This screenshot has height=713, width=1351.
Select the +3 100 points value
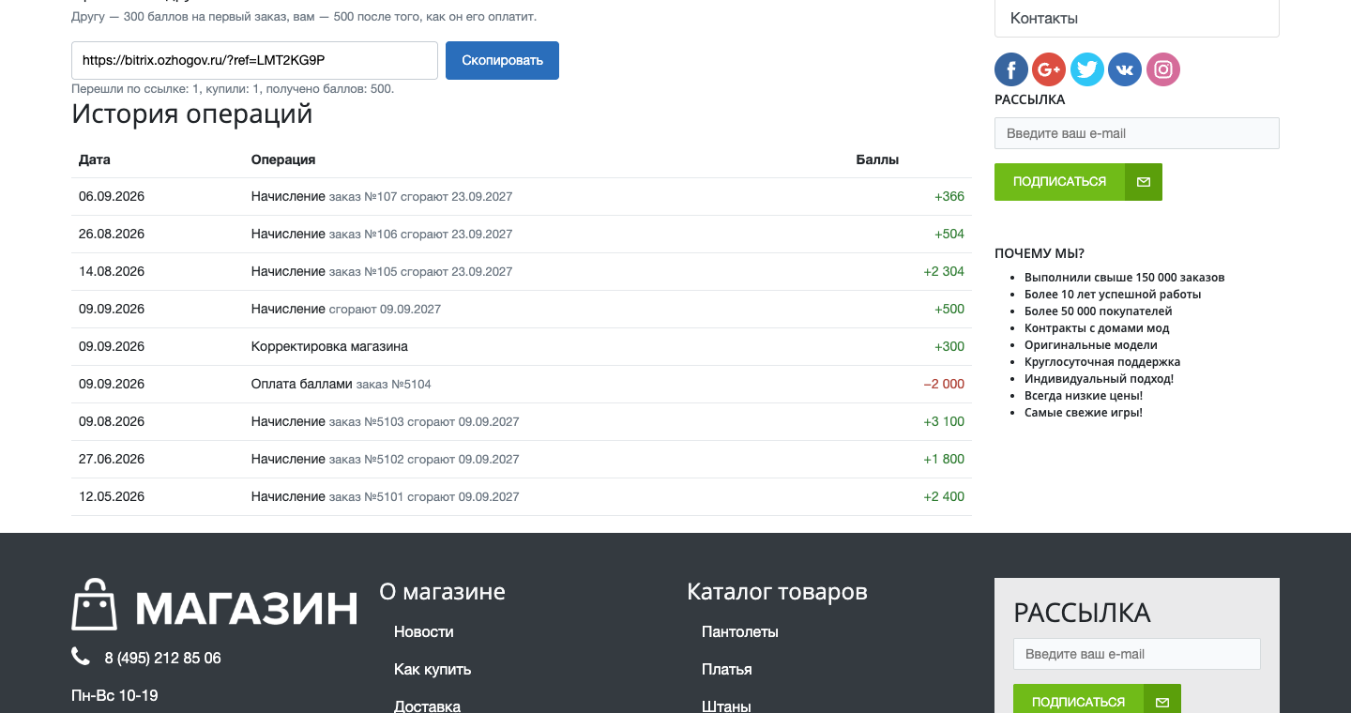coord(944,421)
